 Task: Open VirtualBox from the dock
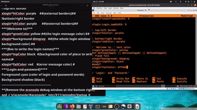coord(91,107)
